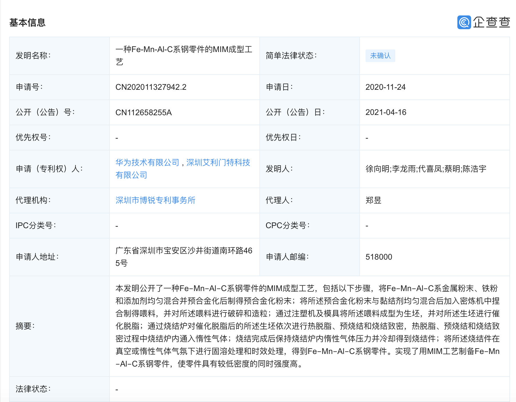Viewport: 516px width, 402px height.
Task: Open the 深圳市博锐专利事务所 agency link
Action: [155, 200]
